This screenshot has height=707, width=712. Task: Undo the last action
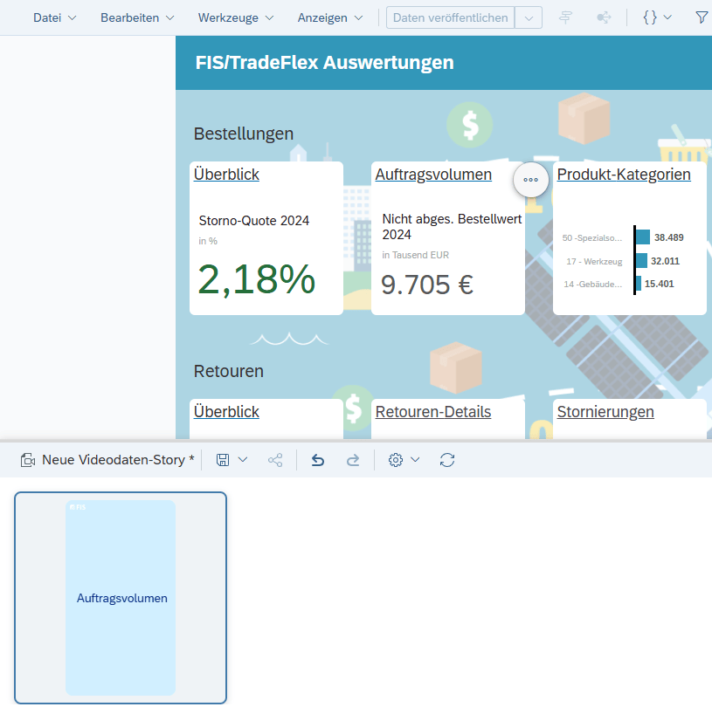[318, 460]
